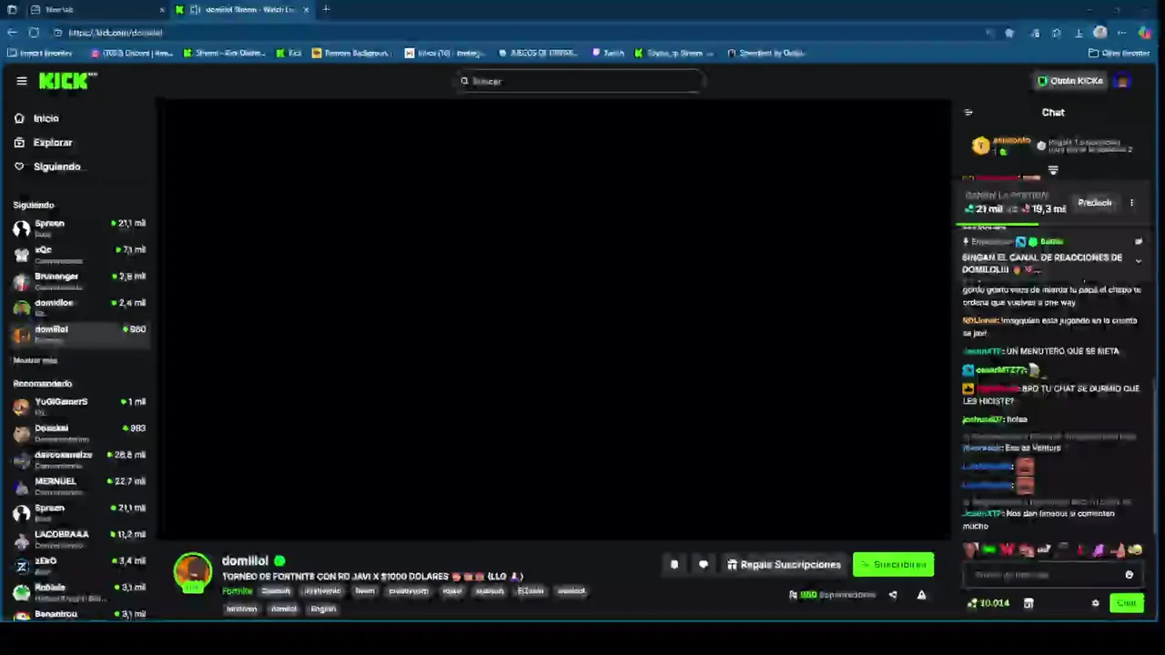Click the Buscar search field
1165x655 pixels.
pyautogui.click(x=582, y=81)
